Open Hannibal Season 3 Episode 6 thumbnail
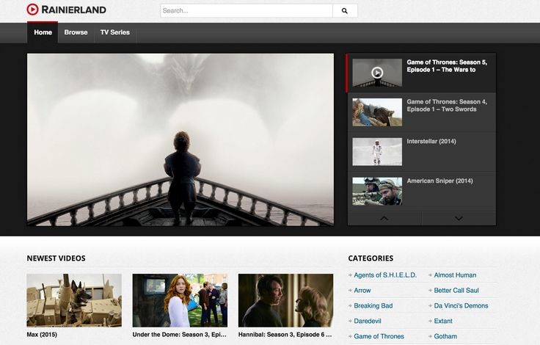The image size is (540, 345). [285, 300]
